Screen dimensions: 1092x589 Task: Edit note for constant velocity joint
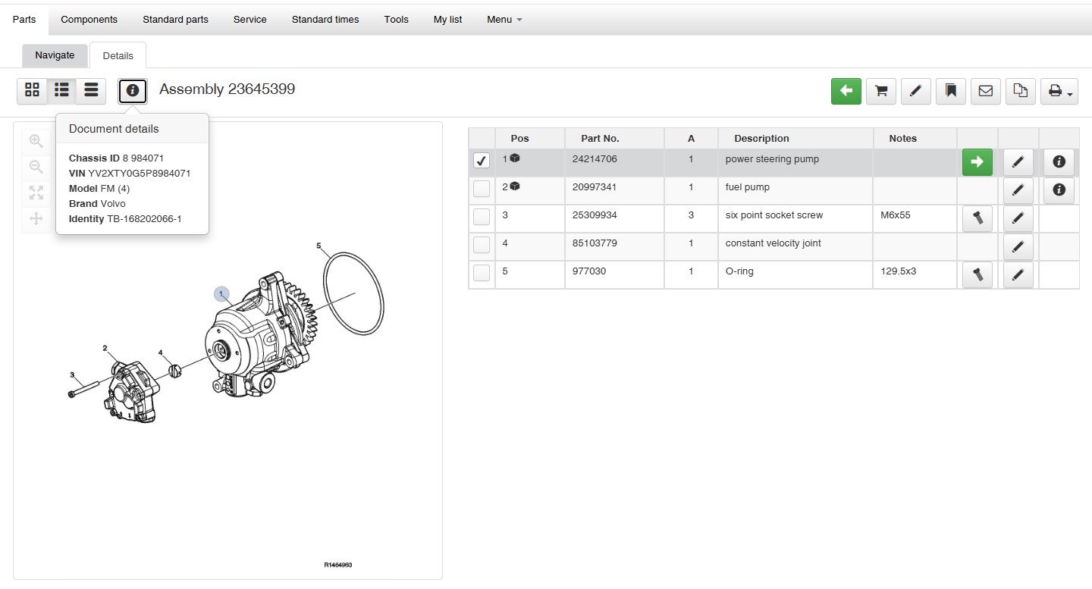pos(1018,246)
